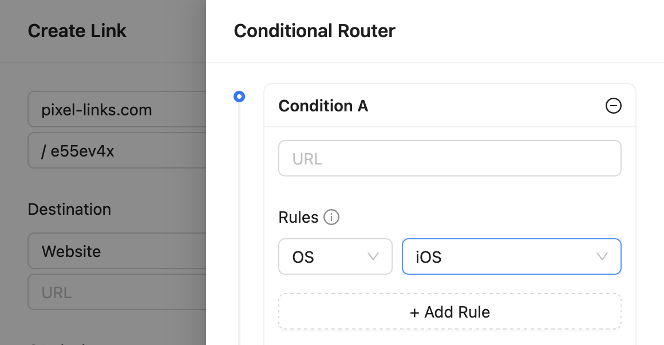Open the OS rule type dropdown
664x345 pixels.
click(335, 256)
